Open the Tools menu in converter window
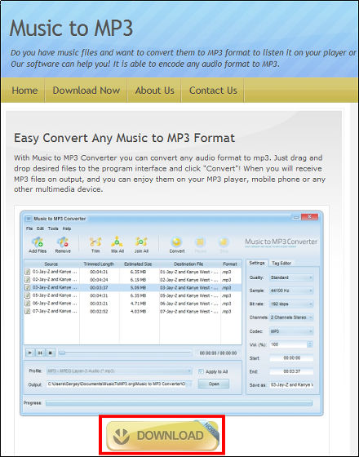 [53, 228]
